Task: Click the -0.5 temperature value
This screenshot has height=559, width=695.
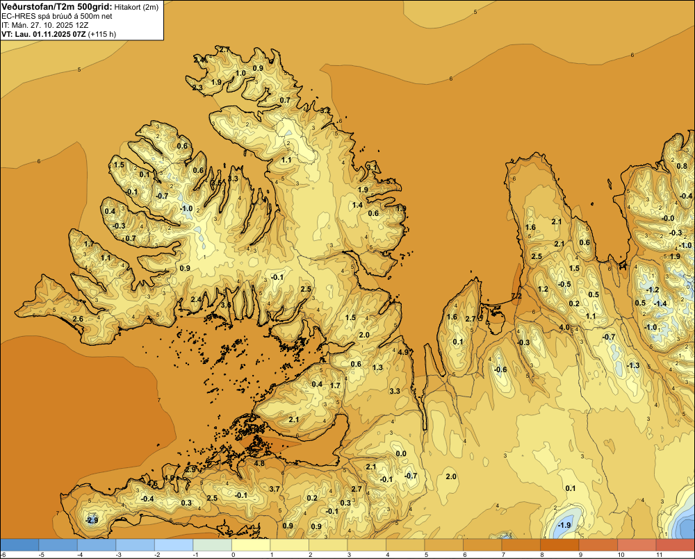Action: pos(564,284)
